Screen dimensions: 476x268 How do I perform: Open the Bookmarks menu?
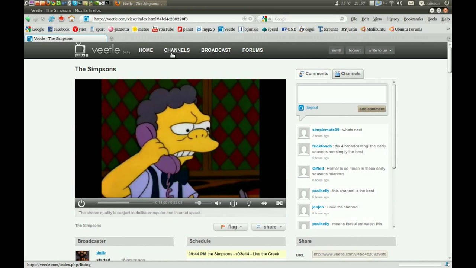point(413,19)
